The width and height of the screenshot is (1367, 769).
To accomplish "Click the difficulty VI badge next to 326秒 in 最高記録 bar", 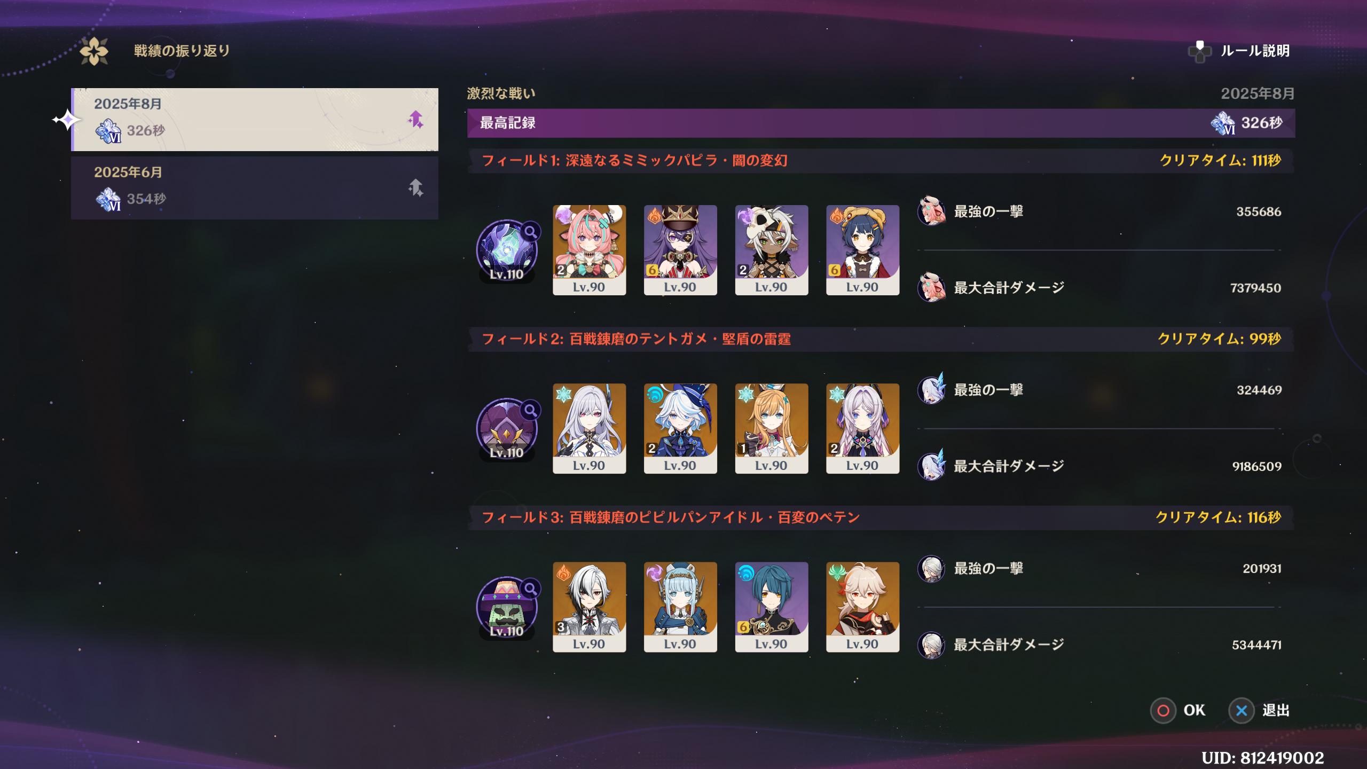I will click(x=1223, y=123).
